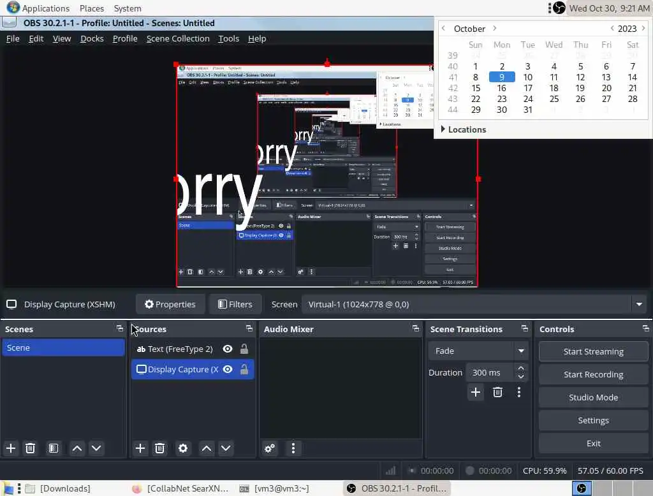The width and height of the screenshot is (653, 496).
Task: Select day 30 in October calendar
Action: click(502, 110)
